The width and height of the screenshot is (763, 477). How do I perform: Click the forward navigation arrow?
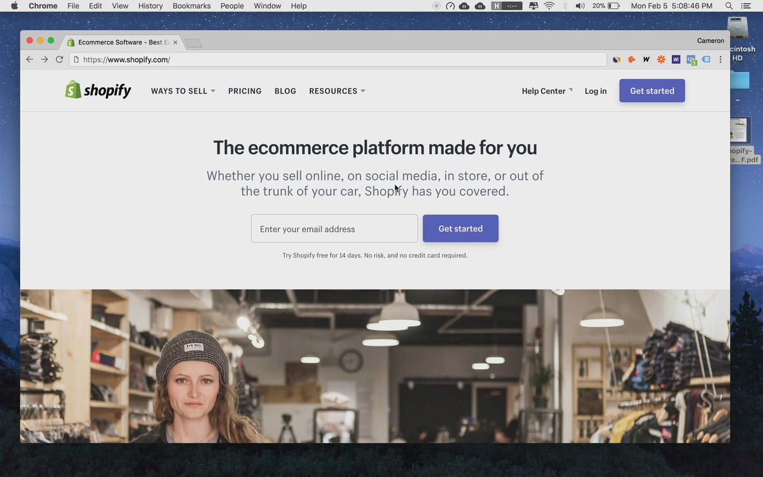[x=45, y=59]
